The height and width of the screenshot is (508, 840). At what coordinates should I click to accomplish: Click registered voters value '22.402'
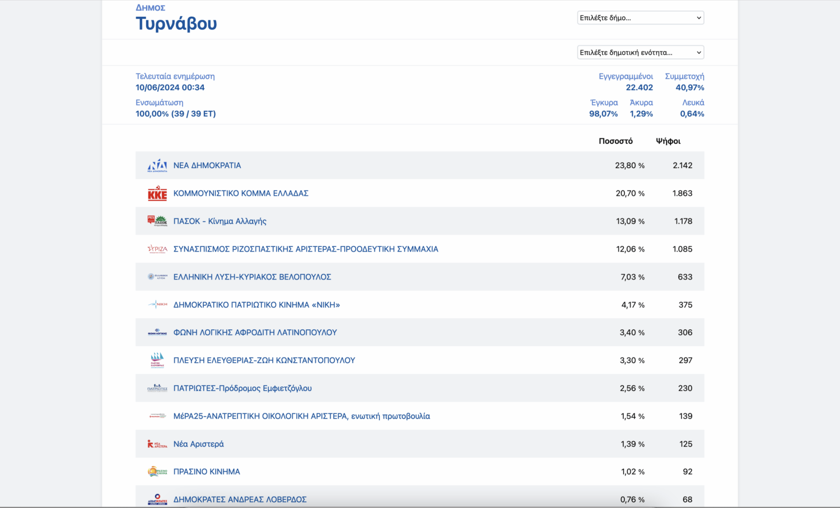[x=640, y=87]
